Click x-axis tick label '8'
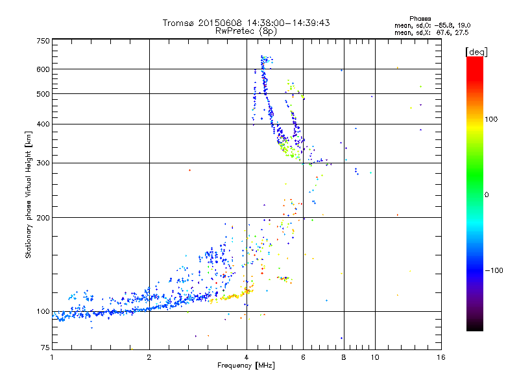The height and width of the screenshot is (389, 519). pyautogui.click(x=344, y=357)
